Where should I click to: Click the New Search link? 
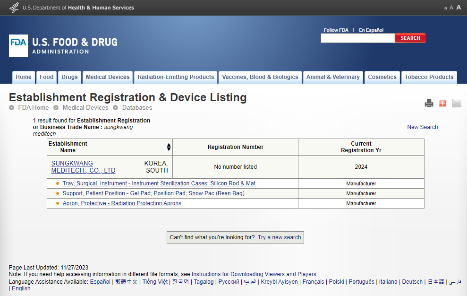(422, 127)
